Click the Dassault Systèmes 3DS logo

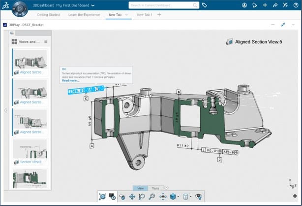(x=5, y=6)
